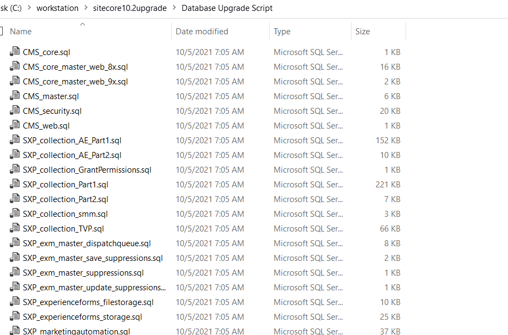The height and width of the screenshot is (335, 508).
Task: Click the SXP_collection_smm.sql file icon
Action: [x=15, y=214]
